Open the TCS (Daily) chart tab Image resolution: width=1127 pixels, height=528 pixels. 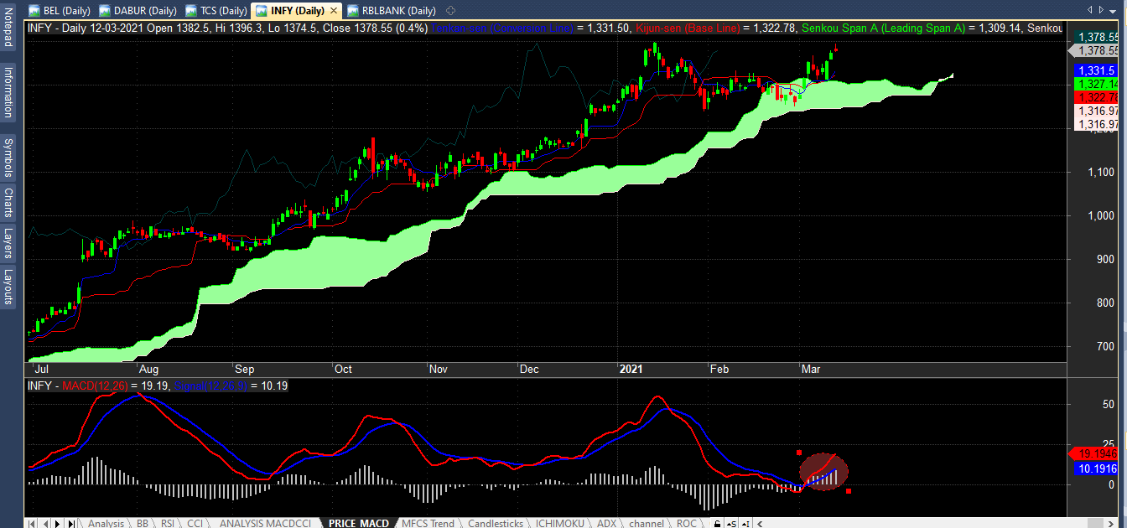[215, 10]
